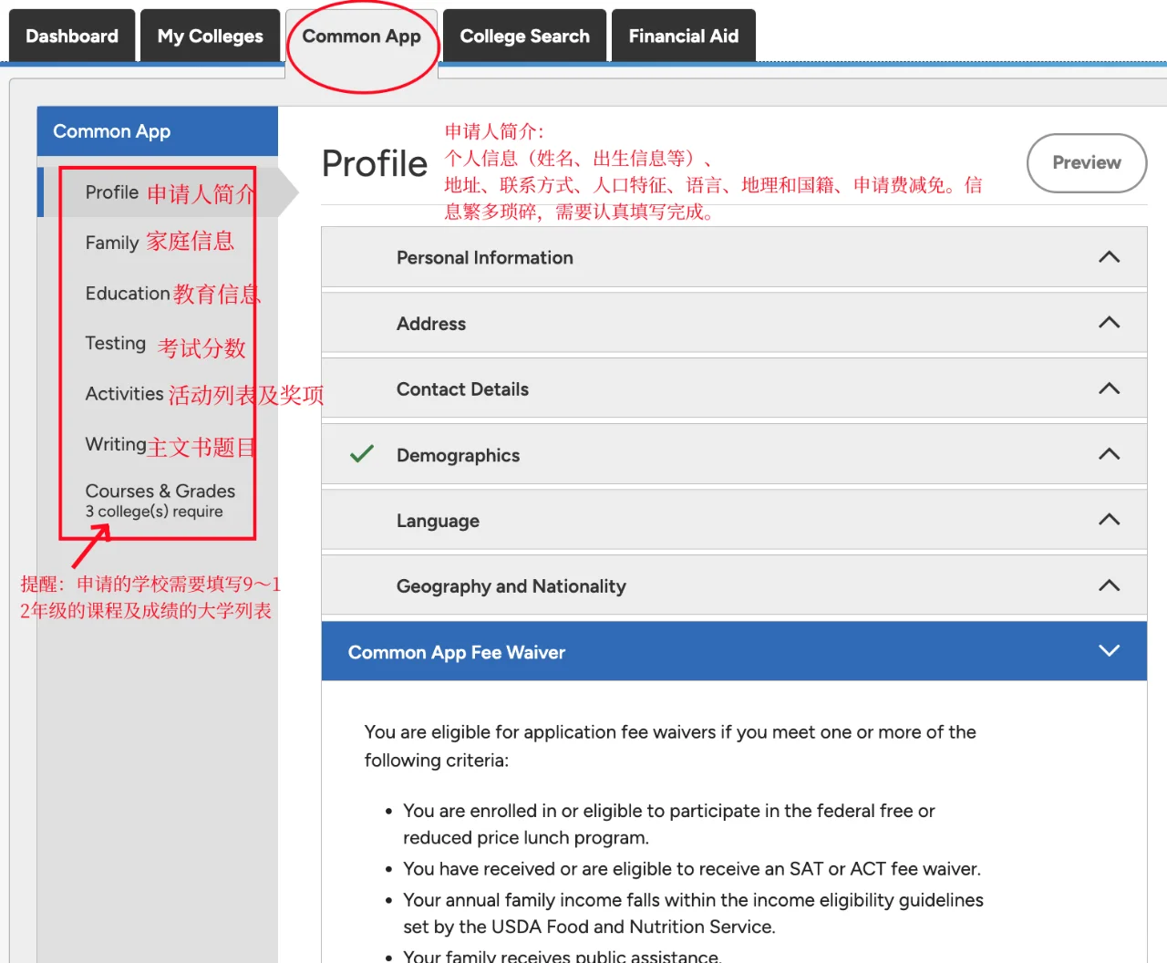Select Education from the sidebar
1167x963 pixels.
126,293
